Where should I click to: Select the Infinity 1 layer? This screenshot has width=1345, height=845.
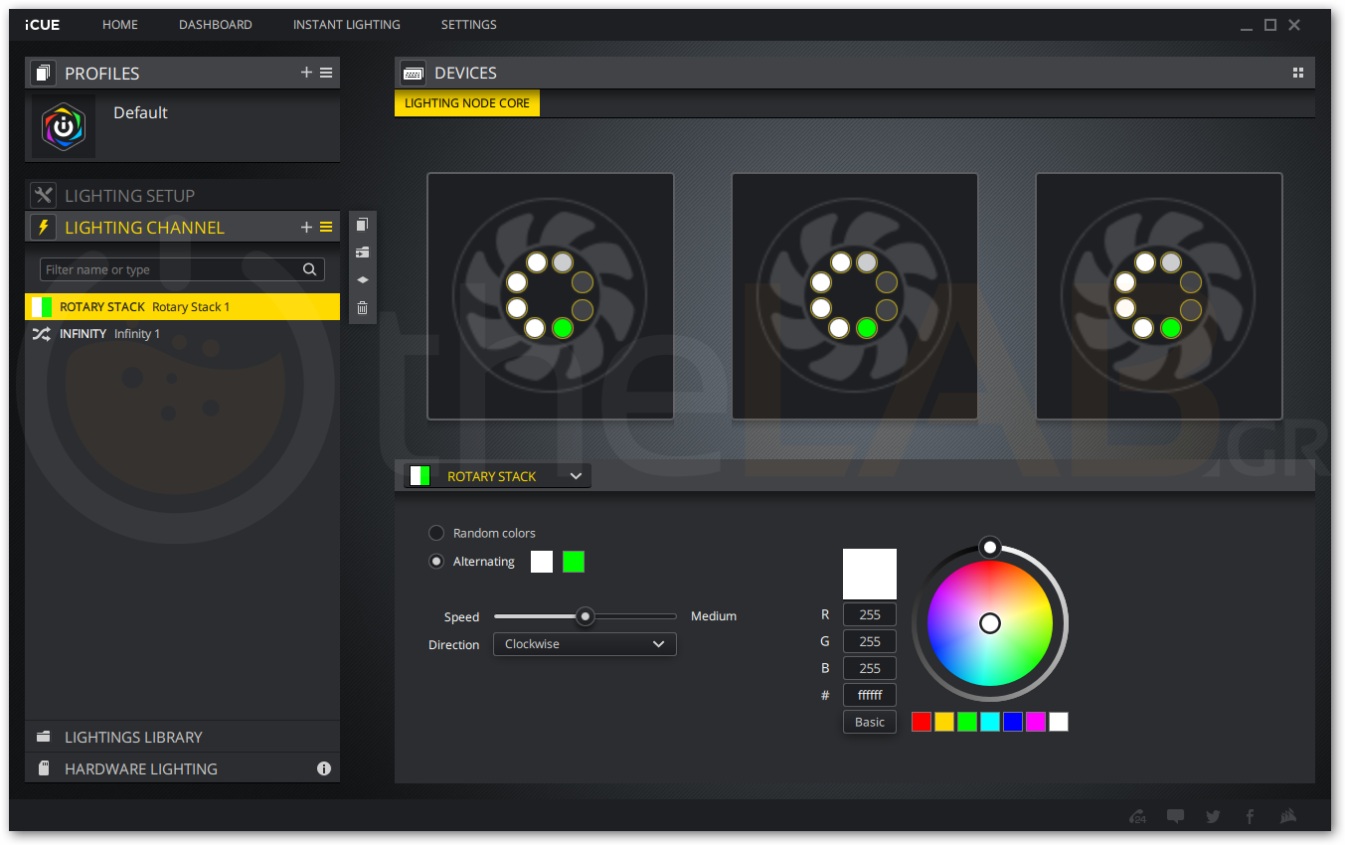[182, 334]
